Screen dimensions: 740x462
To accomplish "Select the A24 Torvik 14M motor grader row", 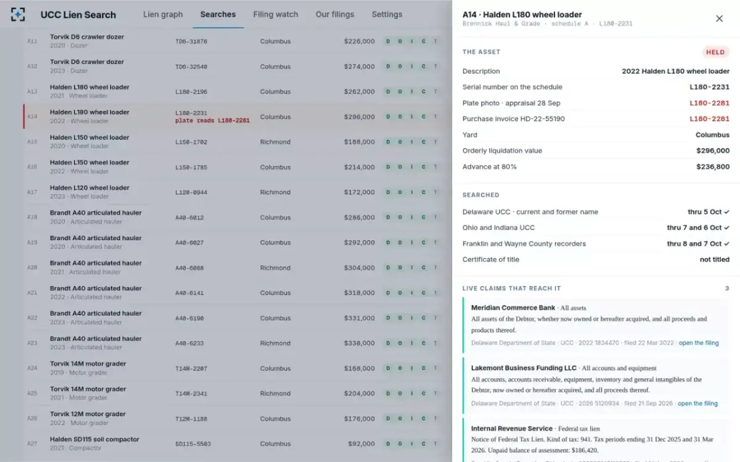I will pos(237,368).
